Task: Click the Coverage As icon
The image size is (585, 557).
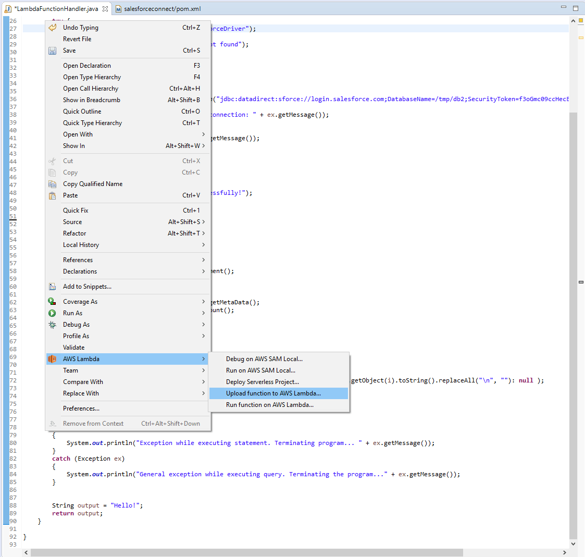Action: tap(52, 302)
